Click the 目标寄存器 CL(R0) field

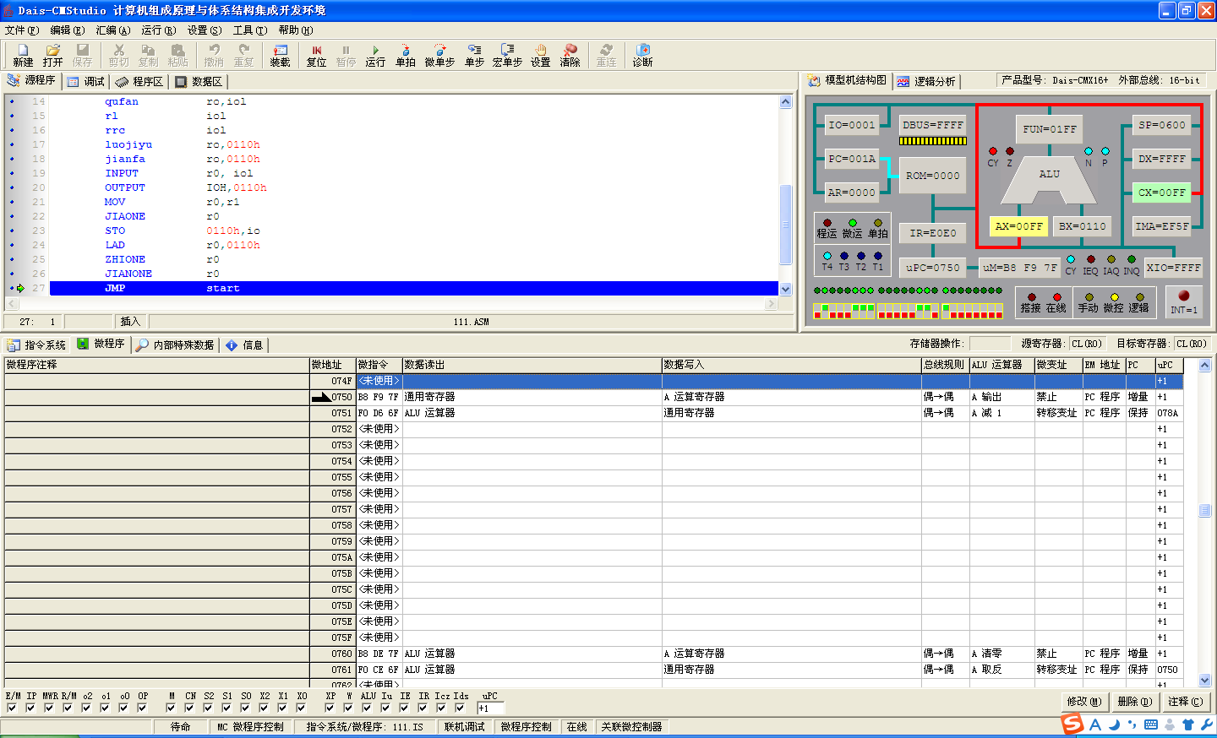point(1192,344)
